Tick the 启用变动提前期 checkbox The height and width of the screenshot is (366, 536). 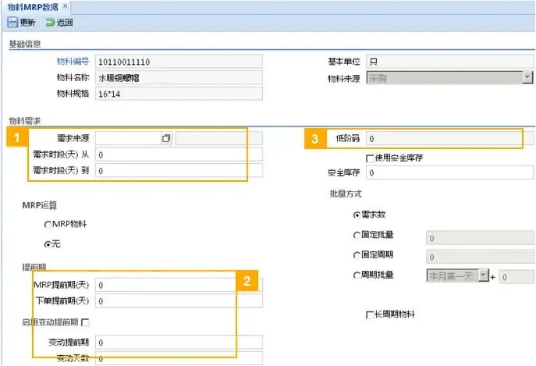click(84, 322)
